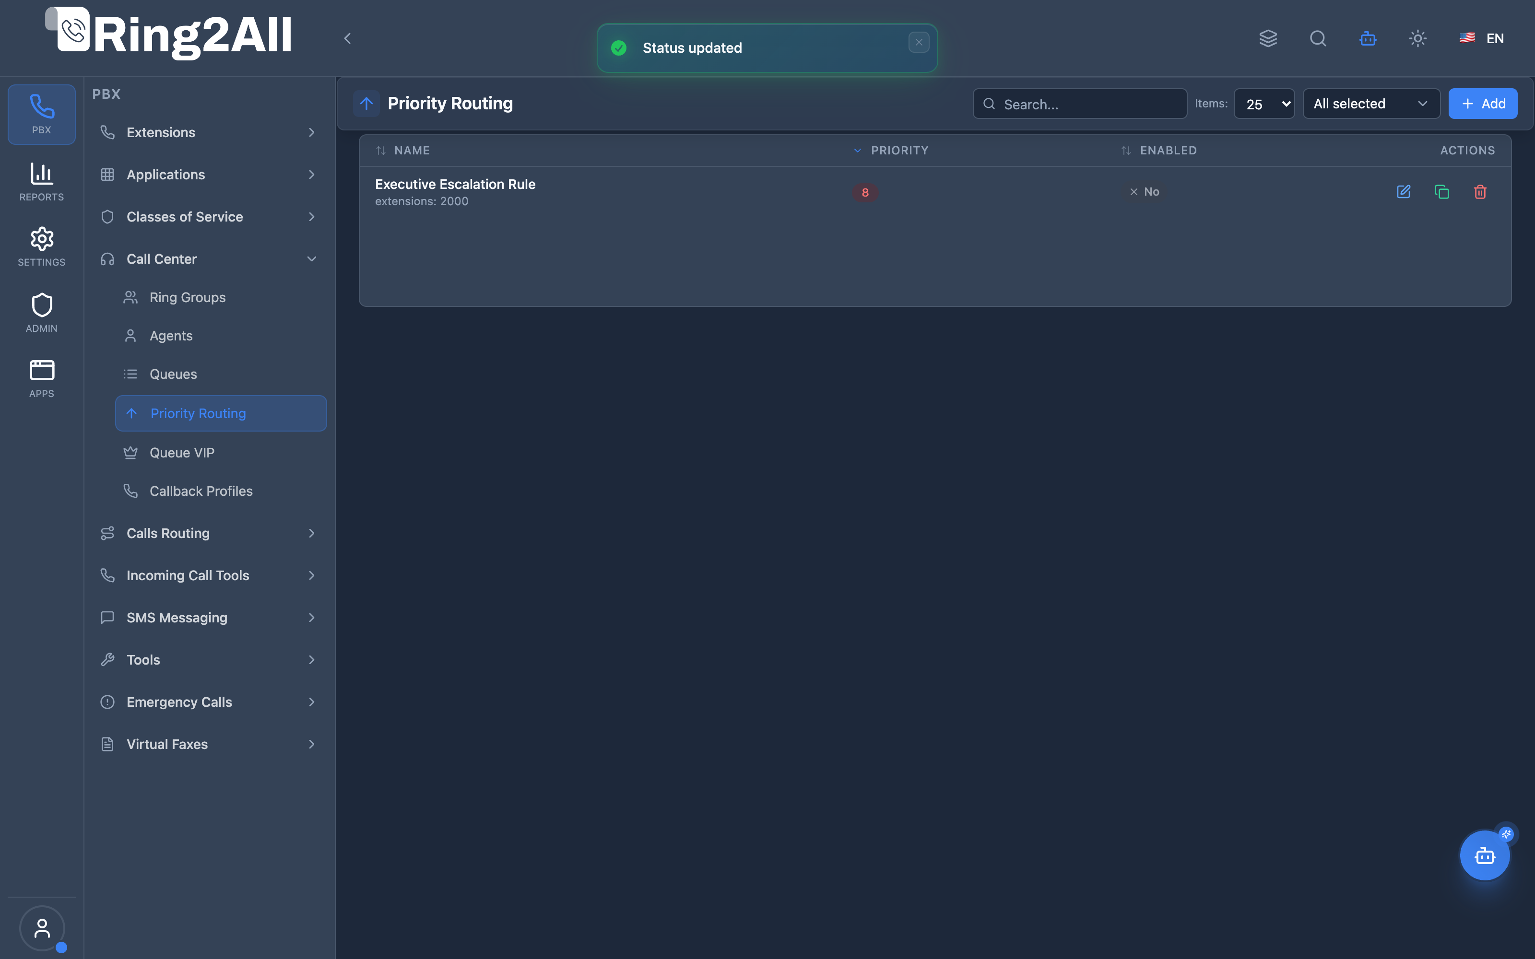This screenshot has height=959, width=1535.
Task: Open the Items per page dropdown
Action: [x=1264, y=104]
